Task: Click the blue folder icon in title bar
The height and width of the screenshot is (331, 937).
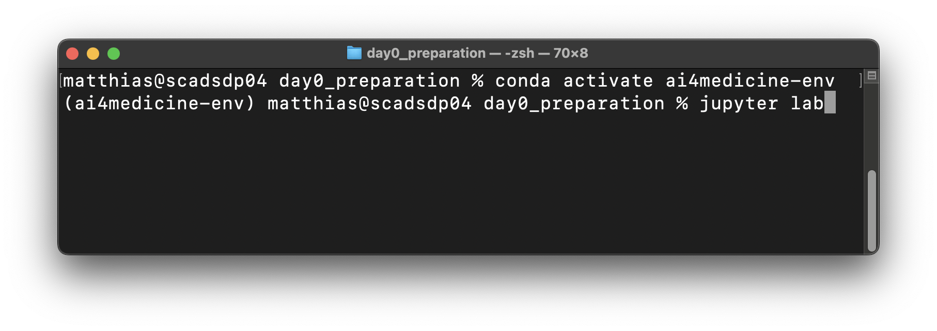Action: pyautogui.click(x=354, y=53)
